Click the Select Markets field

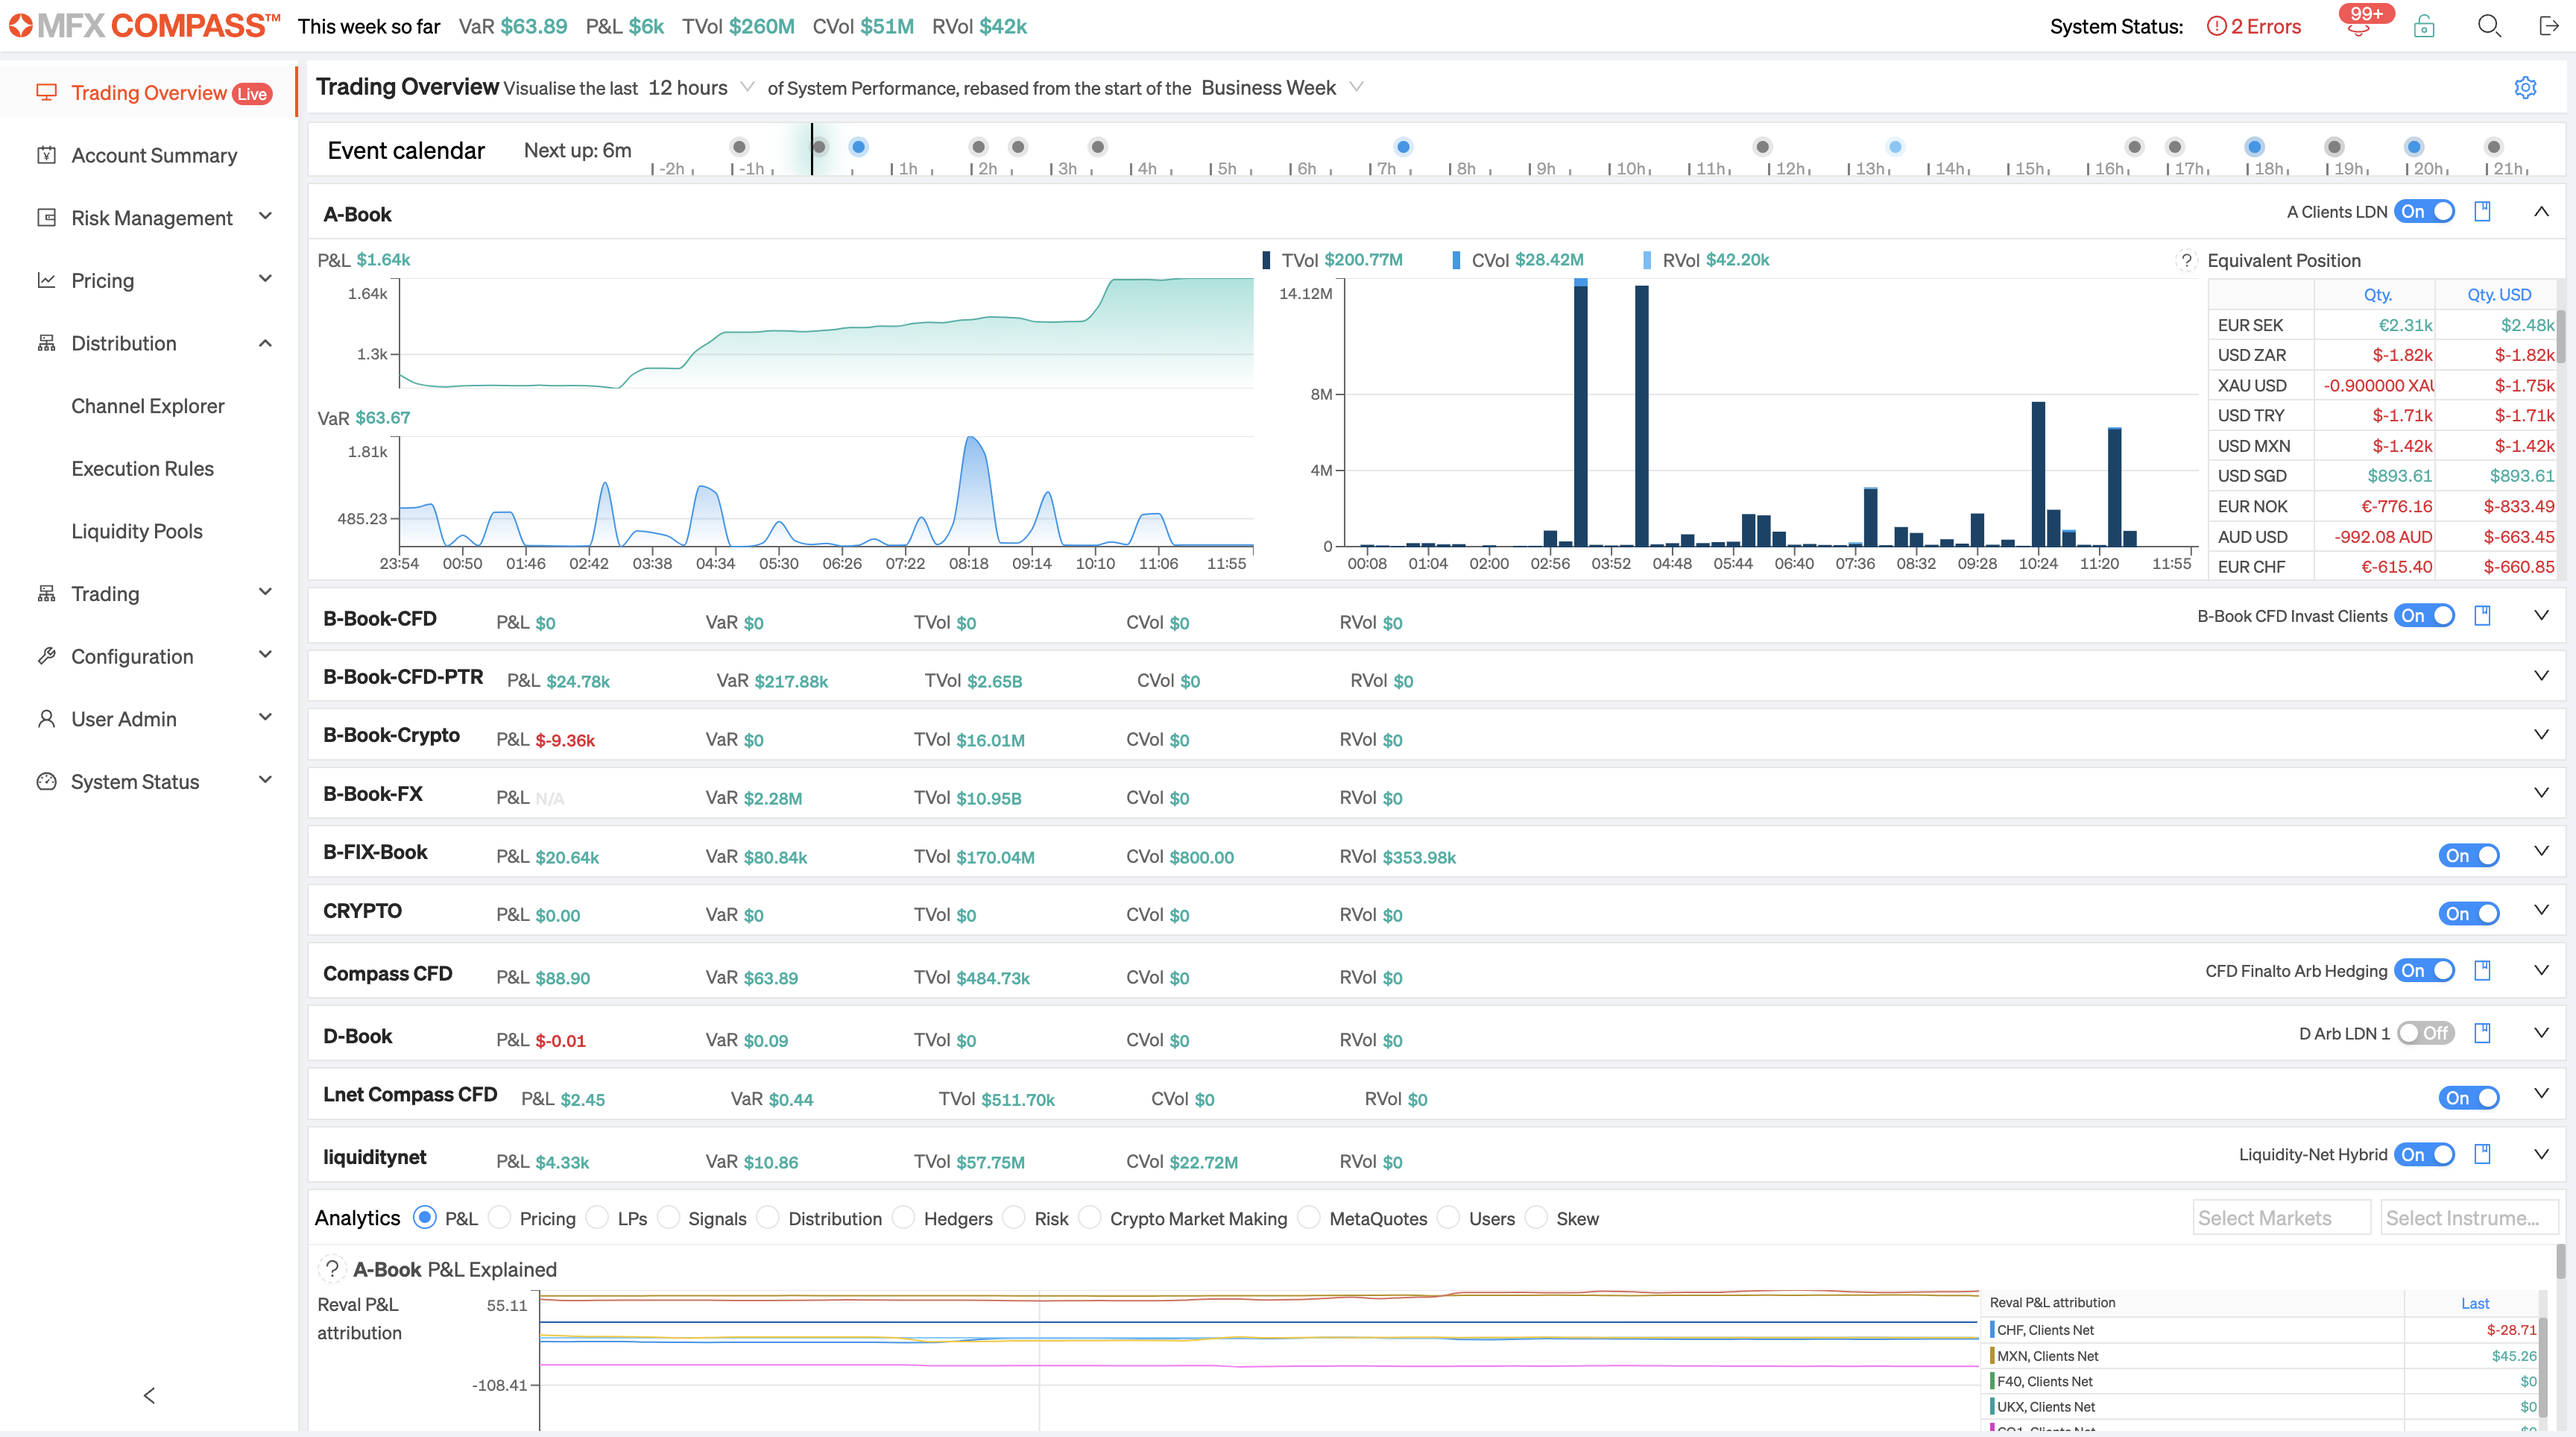pyautogui.click(x=2281, y=1218)
